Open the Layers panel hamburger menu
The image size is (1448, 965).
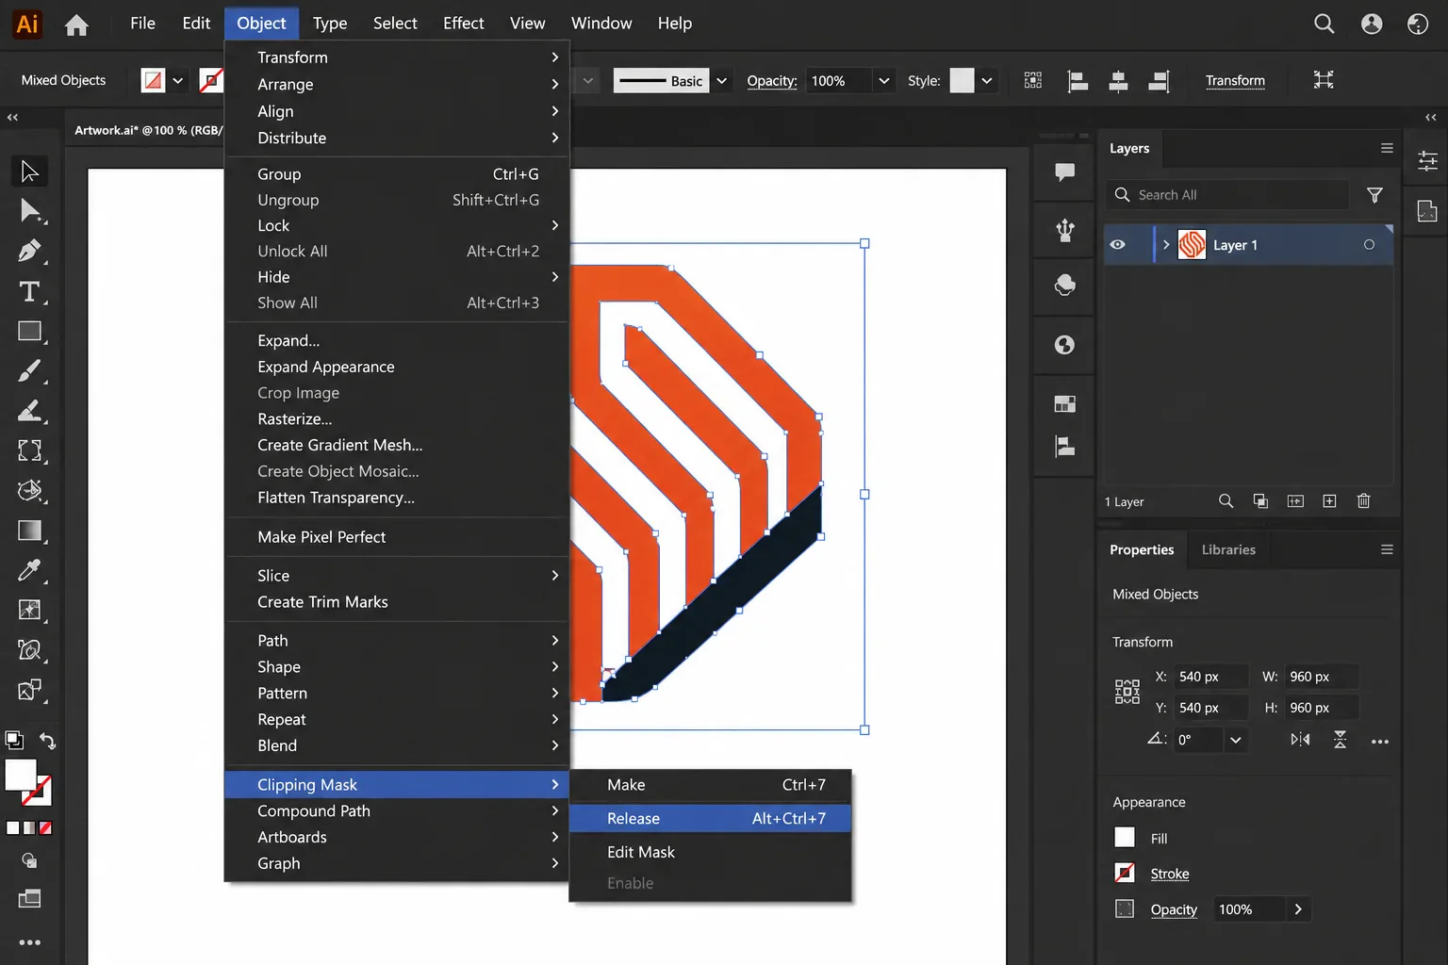click(1387, 148)
